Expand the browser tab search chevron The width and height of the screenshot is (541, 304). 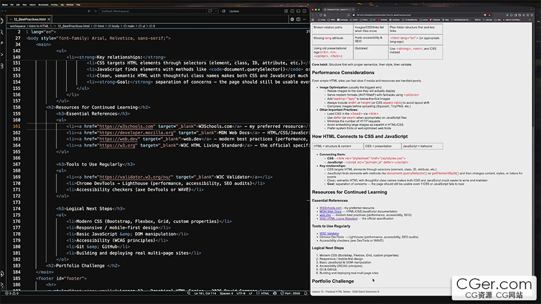click(531, 10)
